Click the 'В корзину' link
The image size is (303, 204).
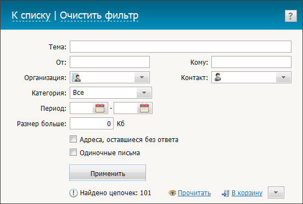[247, 193]
